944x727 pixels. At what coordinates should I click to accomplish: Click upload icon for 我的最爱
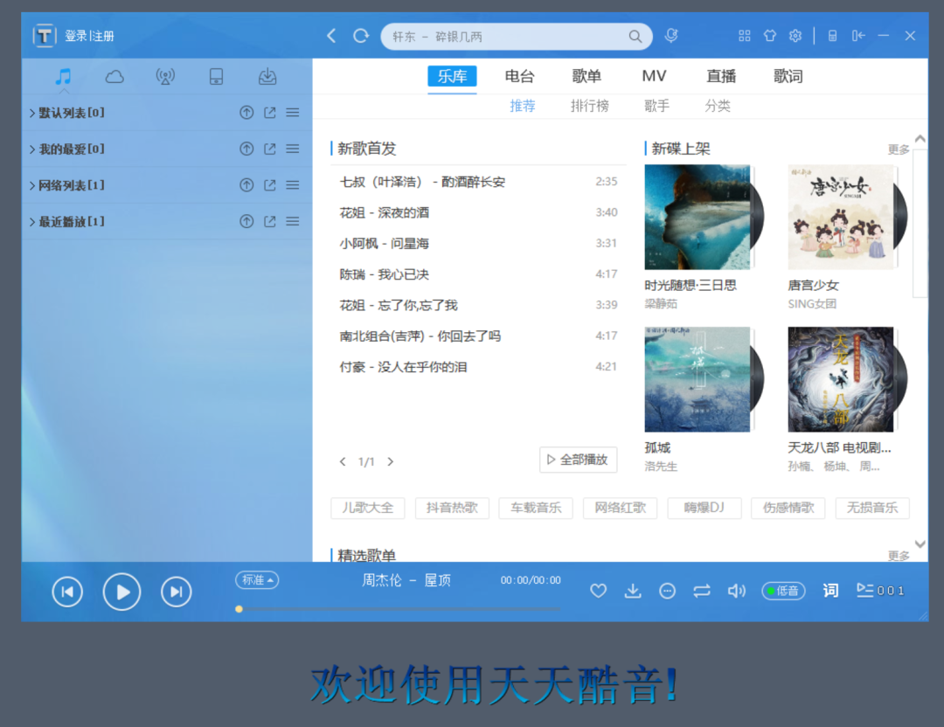[246, 149]
